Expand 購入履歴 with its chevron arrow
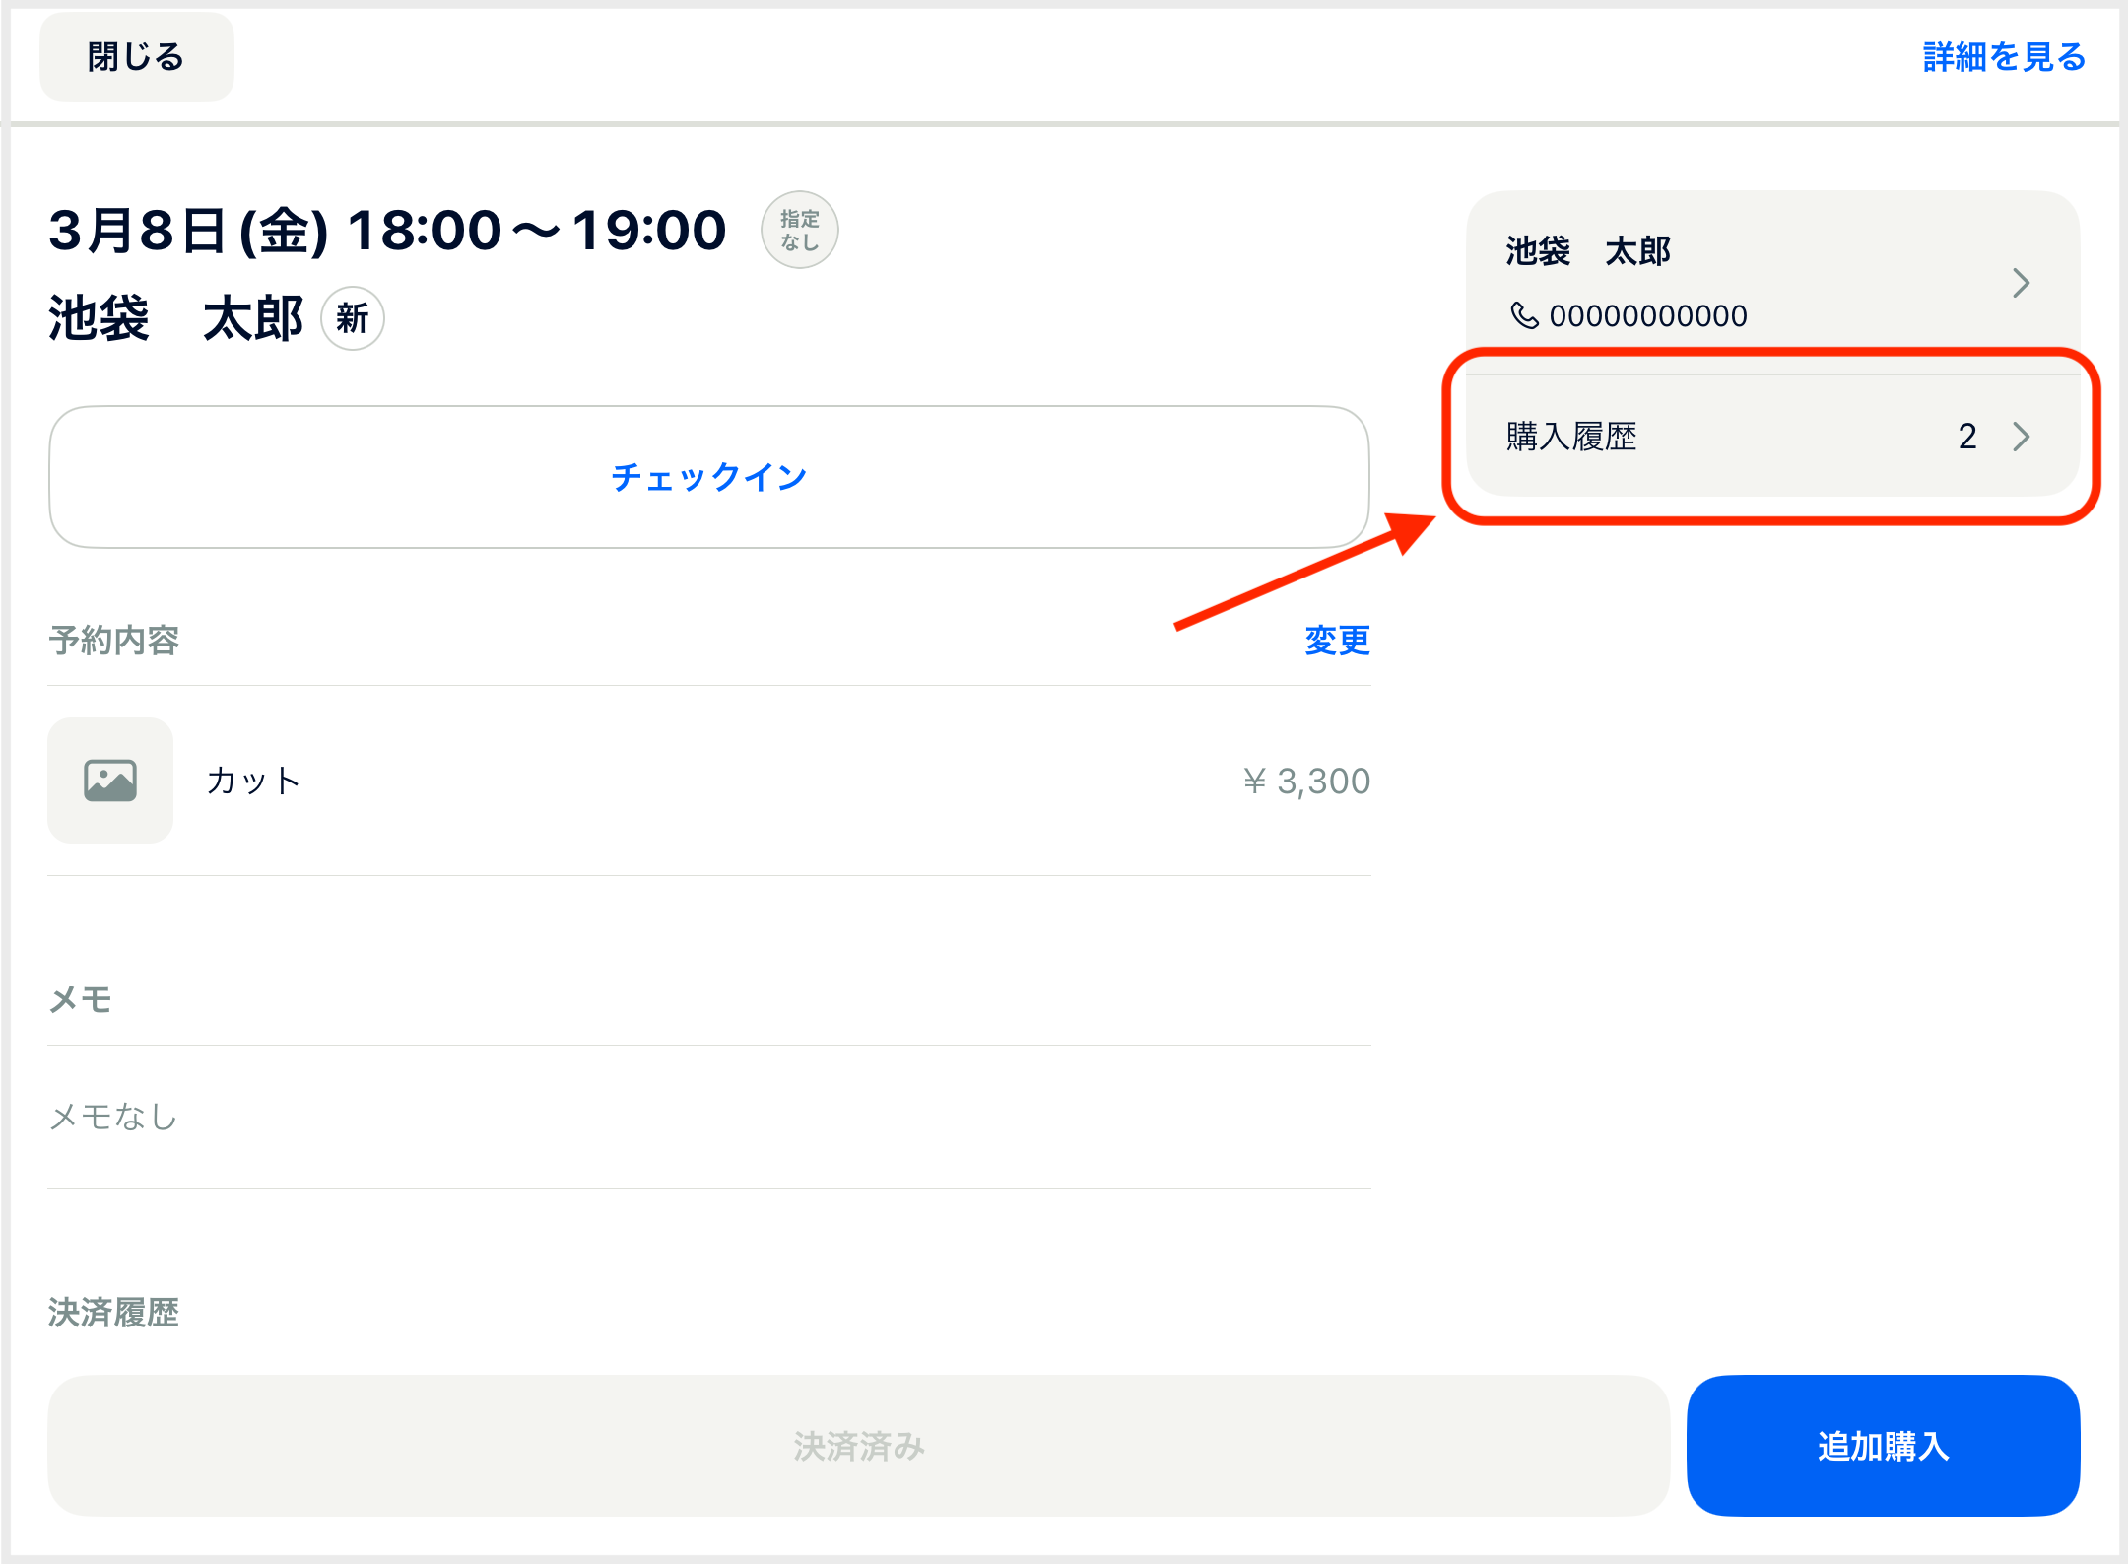The image size is (2128, 1564). (x=2021, y=437)
